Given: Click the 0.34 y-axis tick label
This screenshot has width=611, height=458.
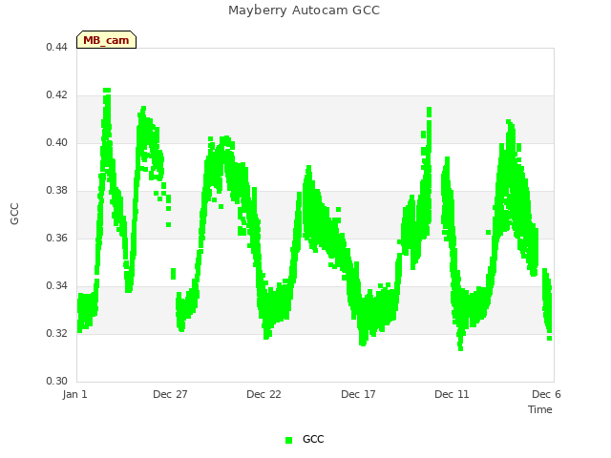Looking at the screenshot, I should pyautogui.click(x=56, y=286).
